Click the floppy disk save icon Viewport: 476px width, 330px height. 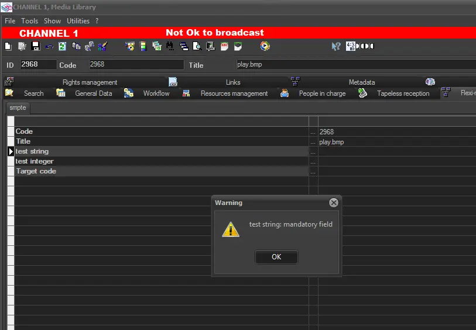(x=35, y=46)
